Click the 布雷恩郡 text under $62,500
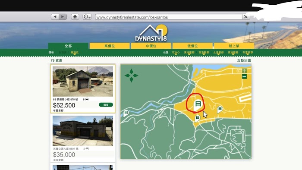 pos(58,111)
